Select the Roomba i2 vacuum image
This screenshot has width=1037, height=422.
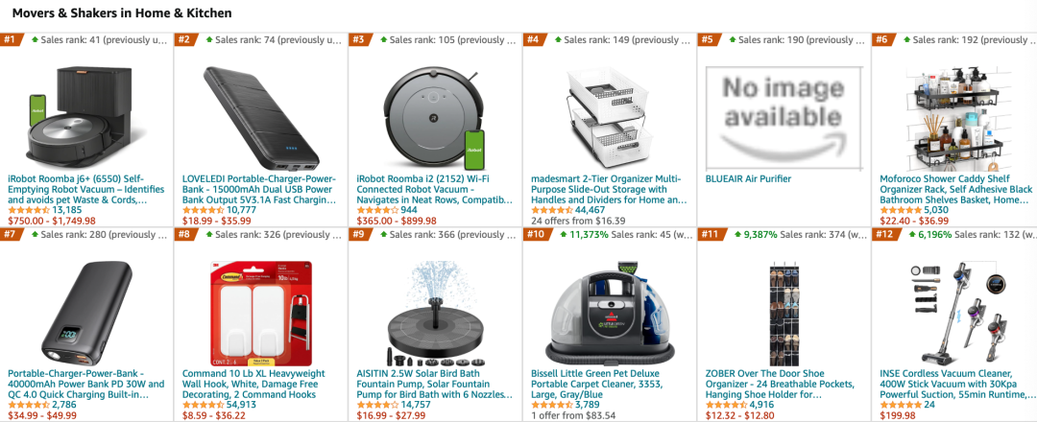tap(435, 118)
